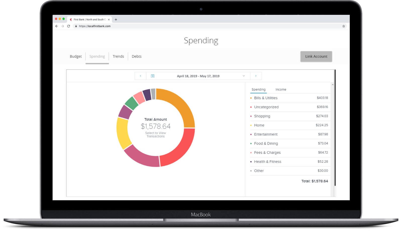Switch to the Income tab
The height and width of the screenshot is (234, 402).
pyautogui.click(x=281, y=89)
